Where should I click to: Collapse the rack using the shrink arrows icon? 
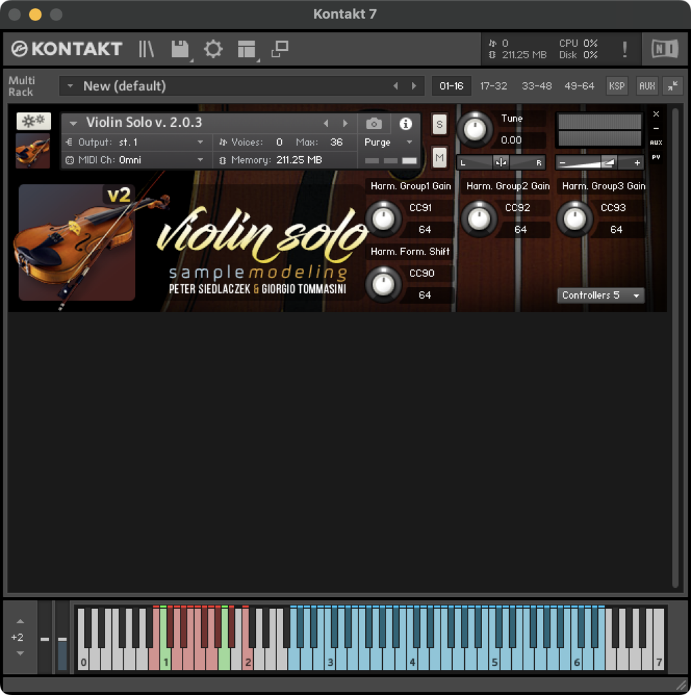coord(673,86)
